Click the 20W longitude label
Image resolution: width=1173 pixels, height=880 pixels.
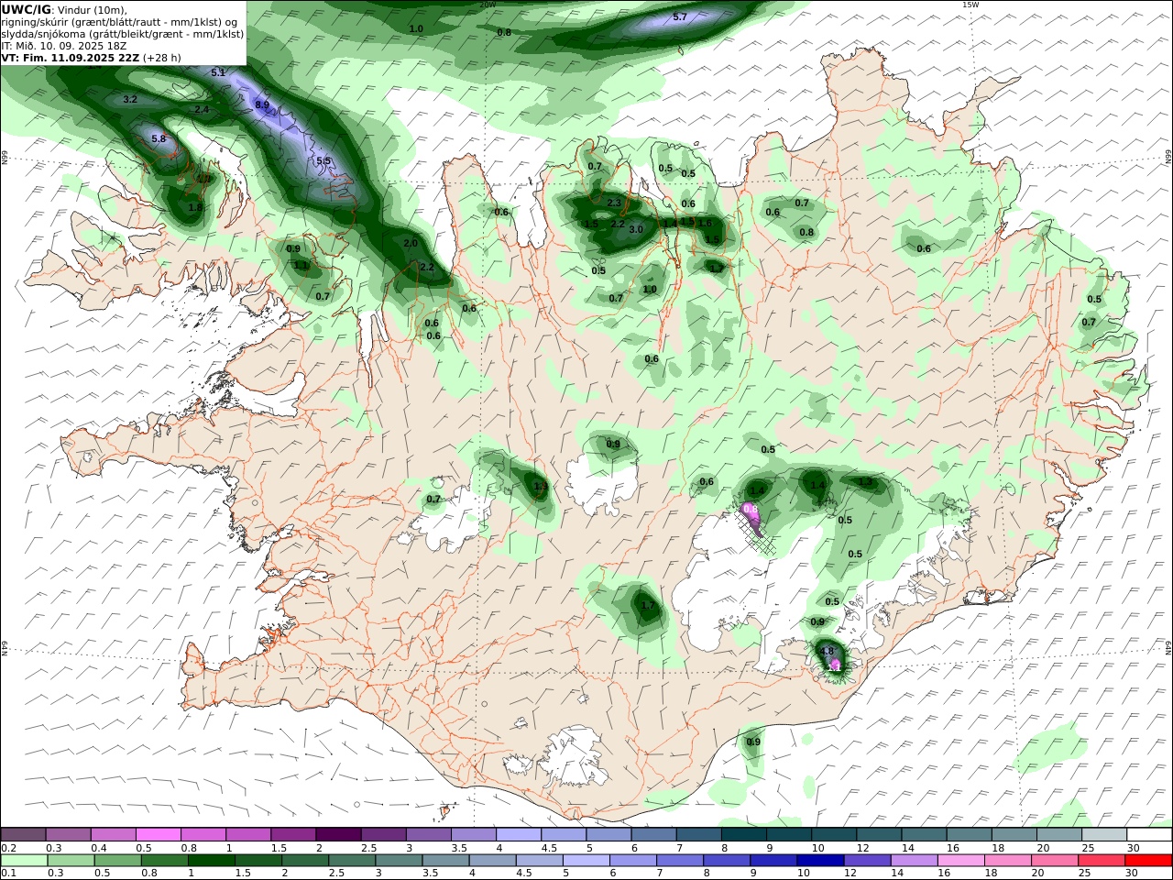click(x=488, y=5)
